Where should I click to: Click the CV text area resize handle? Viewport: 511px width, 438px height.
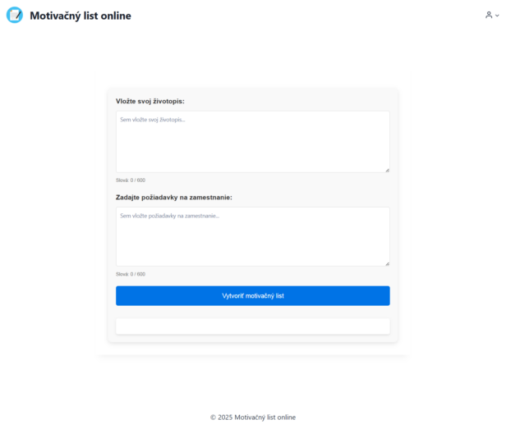[387, 170]
